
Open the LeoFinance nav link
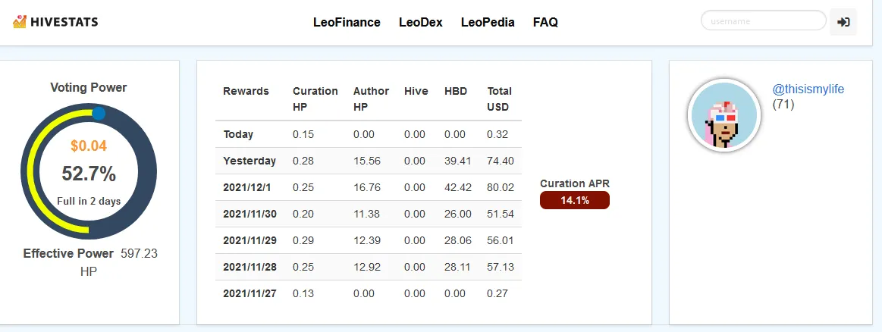tap(347, 23)
